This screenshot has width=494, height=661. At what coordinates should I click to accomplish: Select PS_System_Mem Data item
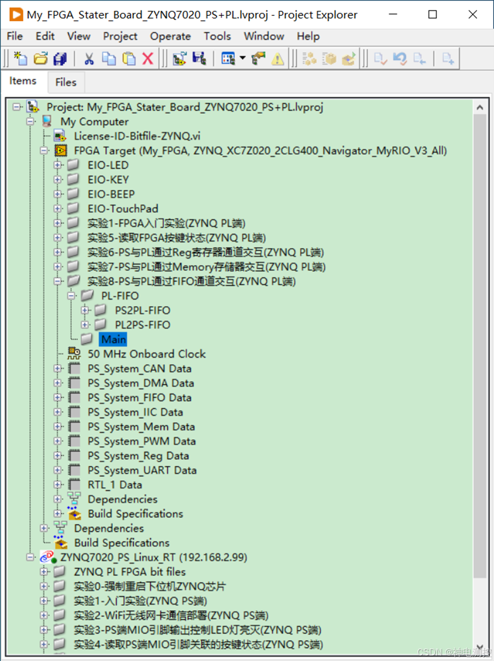point(141,426)
